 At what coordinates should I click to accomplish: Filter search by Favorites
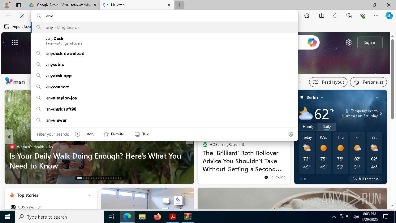point(114,134)
